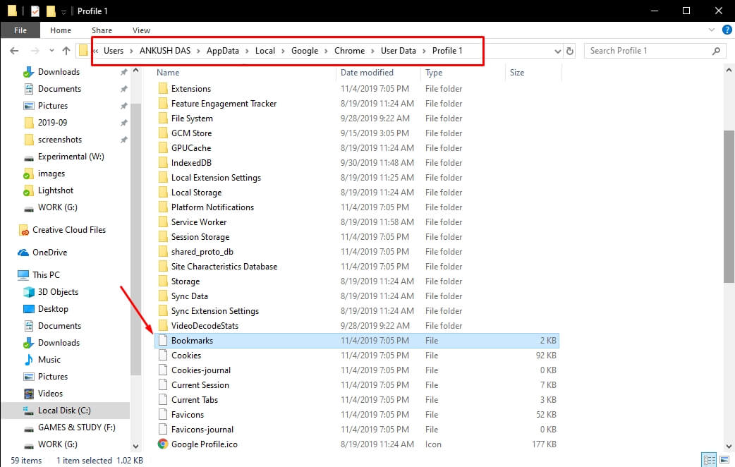Sort files by the Date modified column

(367, 73)
